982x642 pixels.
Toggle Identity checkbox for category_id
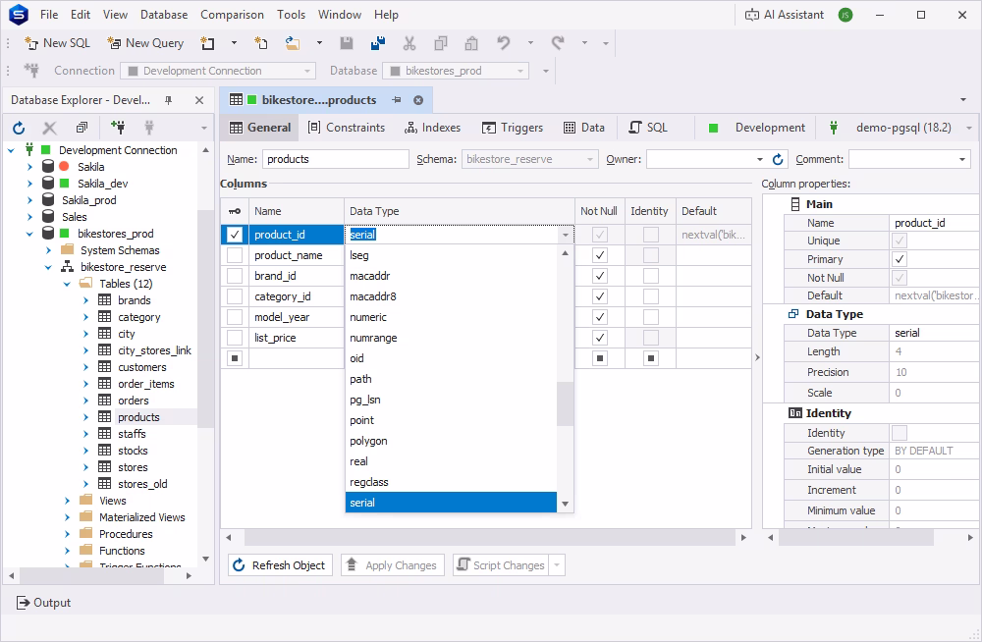tap(651, 296)
